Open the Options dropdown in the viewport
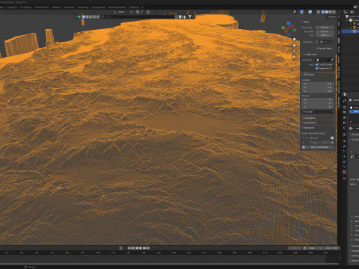Image resolution: width=359 pixels, height=269 pixels. [x=334, y=16]
